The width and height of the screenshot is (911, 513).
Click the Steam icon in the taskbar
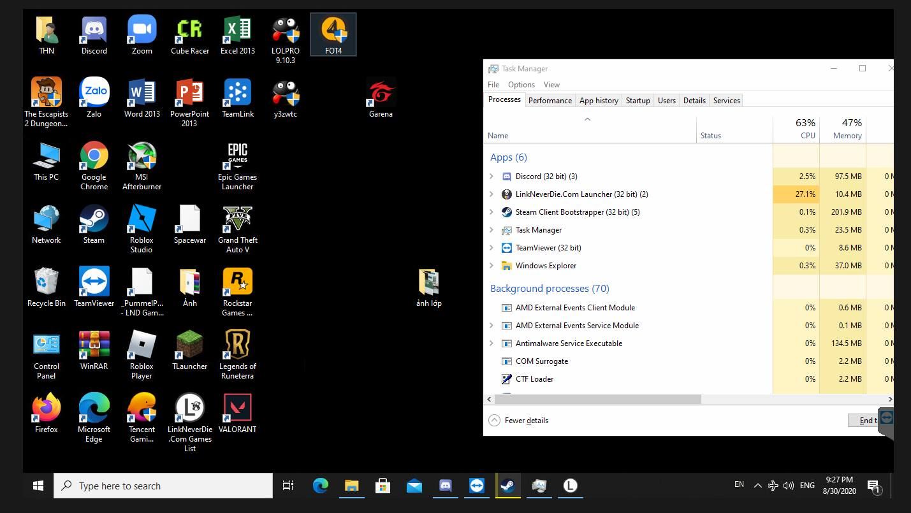(507, 486)
